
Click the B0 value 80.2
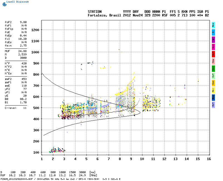[23, 99]
